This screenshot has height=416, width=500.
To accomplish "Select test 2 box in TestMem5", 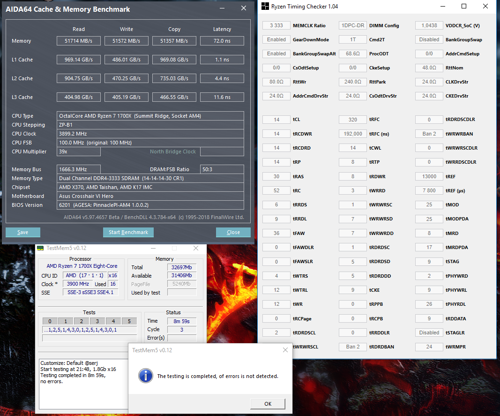I will (82, 321).
